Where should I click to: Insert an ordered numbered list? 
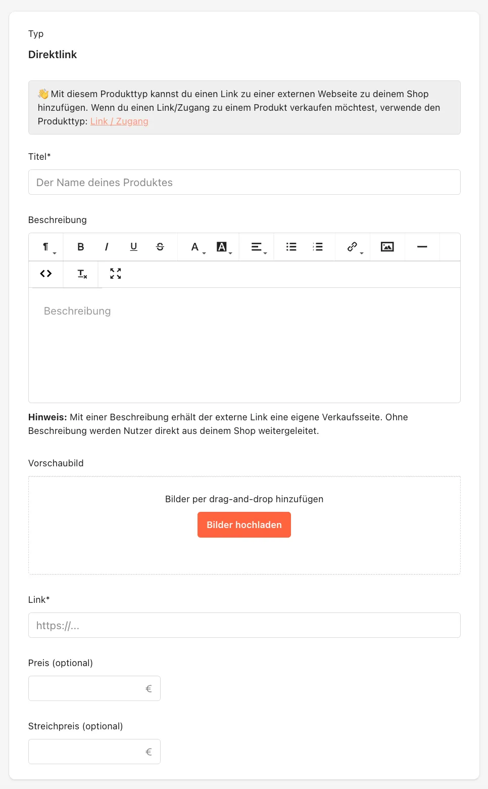click(x=318, y=247)
